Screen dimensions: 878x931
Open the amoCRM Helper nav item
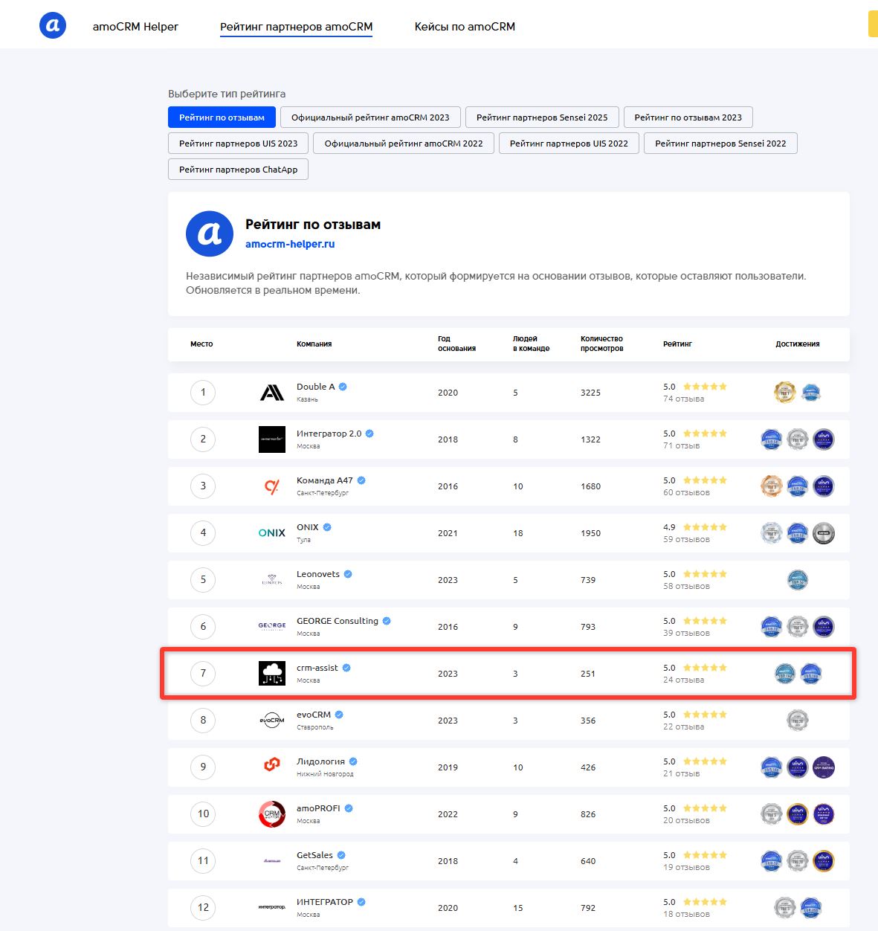135,27
